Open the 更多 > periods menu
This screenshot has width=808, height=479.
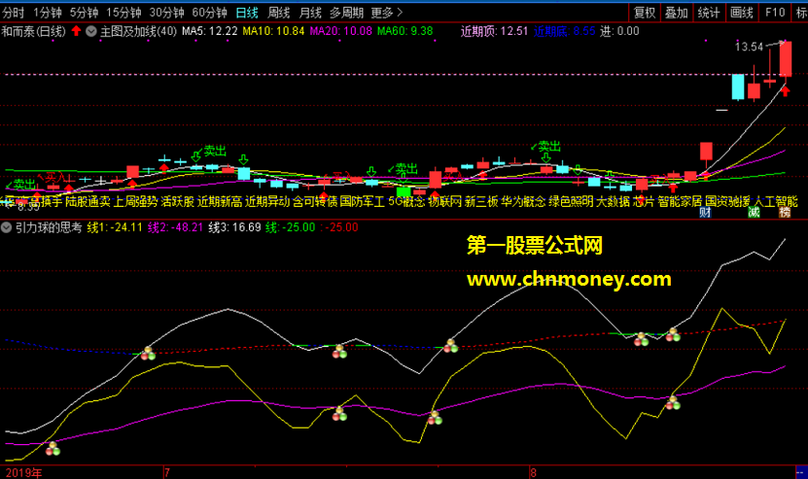click(x=386, y=13)
